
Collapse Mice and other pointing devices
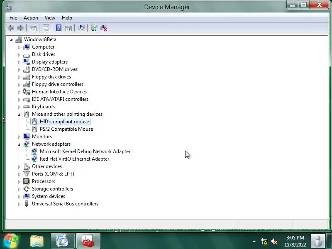coord(19,115)
